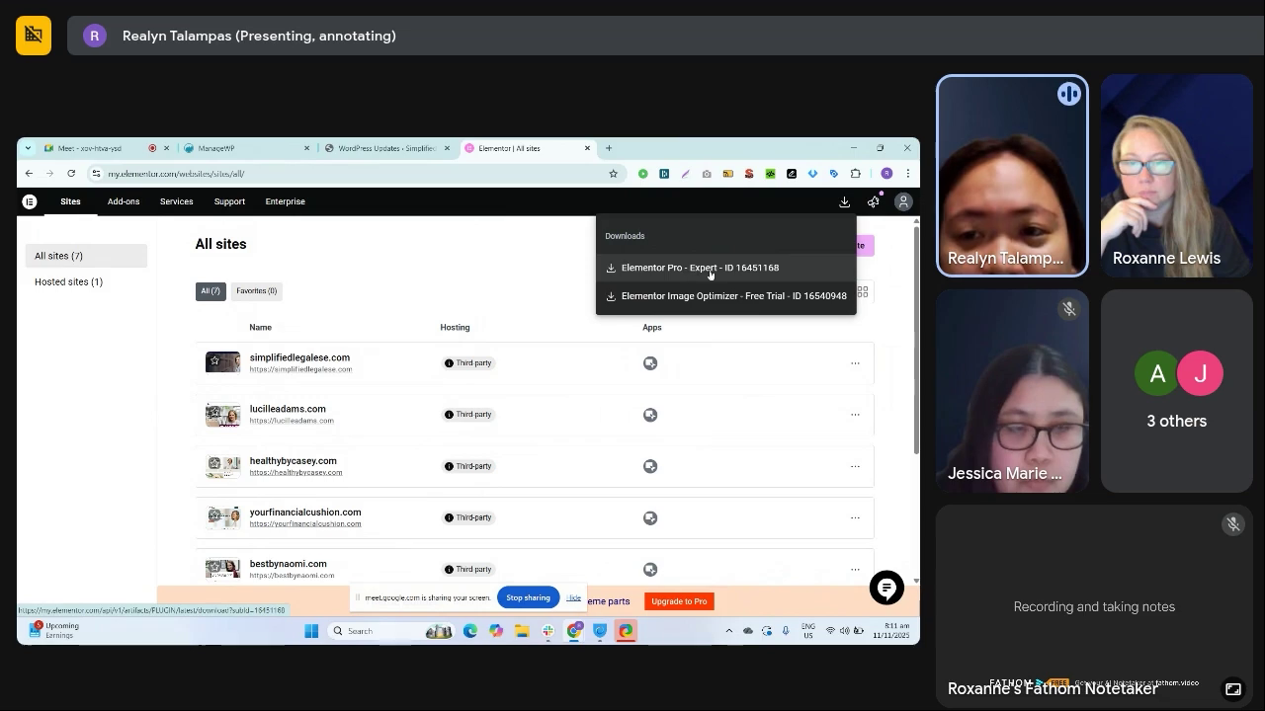This screenshot has height=711, width=1265.
Task: Open the Chrome tab search dropdown arrow
Action: pos(28,148)
